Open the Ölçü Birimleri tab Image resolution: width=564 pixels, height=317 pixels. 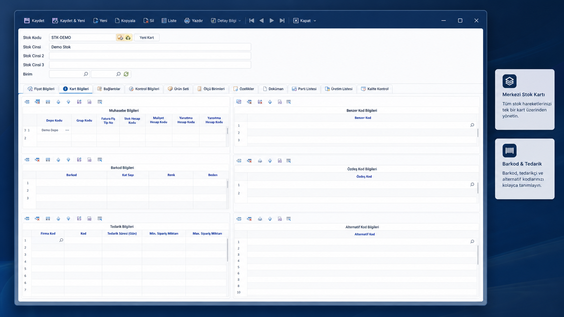pyautogui.click(x=211, y=89)
